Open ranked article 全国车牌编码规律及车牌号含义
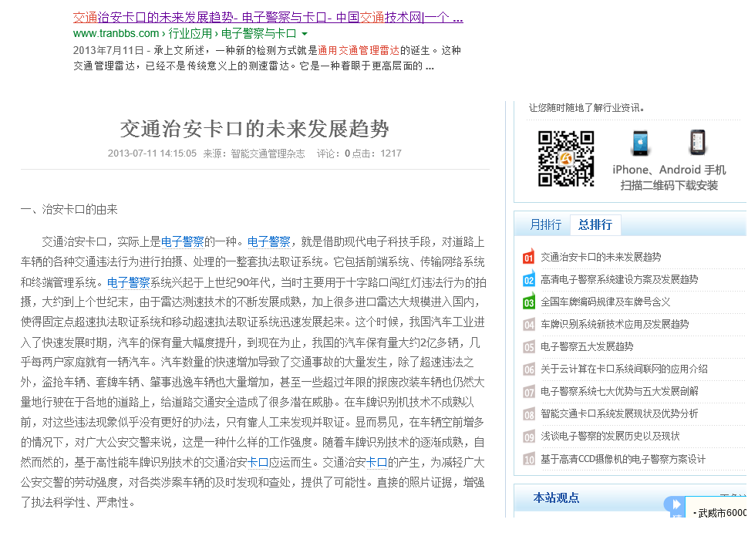This screenshot has width=748, height=543. pos(605,302)
